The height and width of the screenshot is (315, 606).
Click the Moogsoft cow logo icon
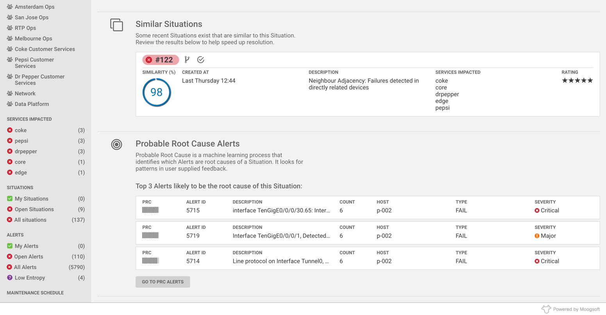point(546,309)
